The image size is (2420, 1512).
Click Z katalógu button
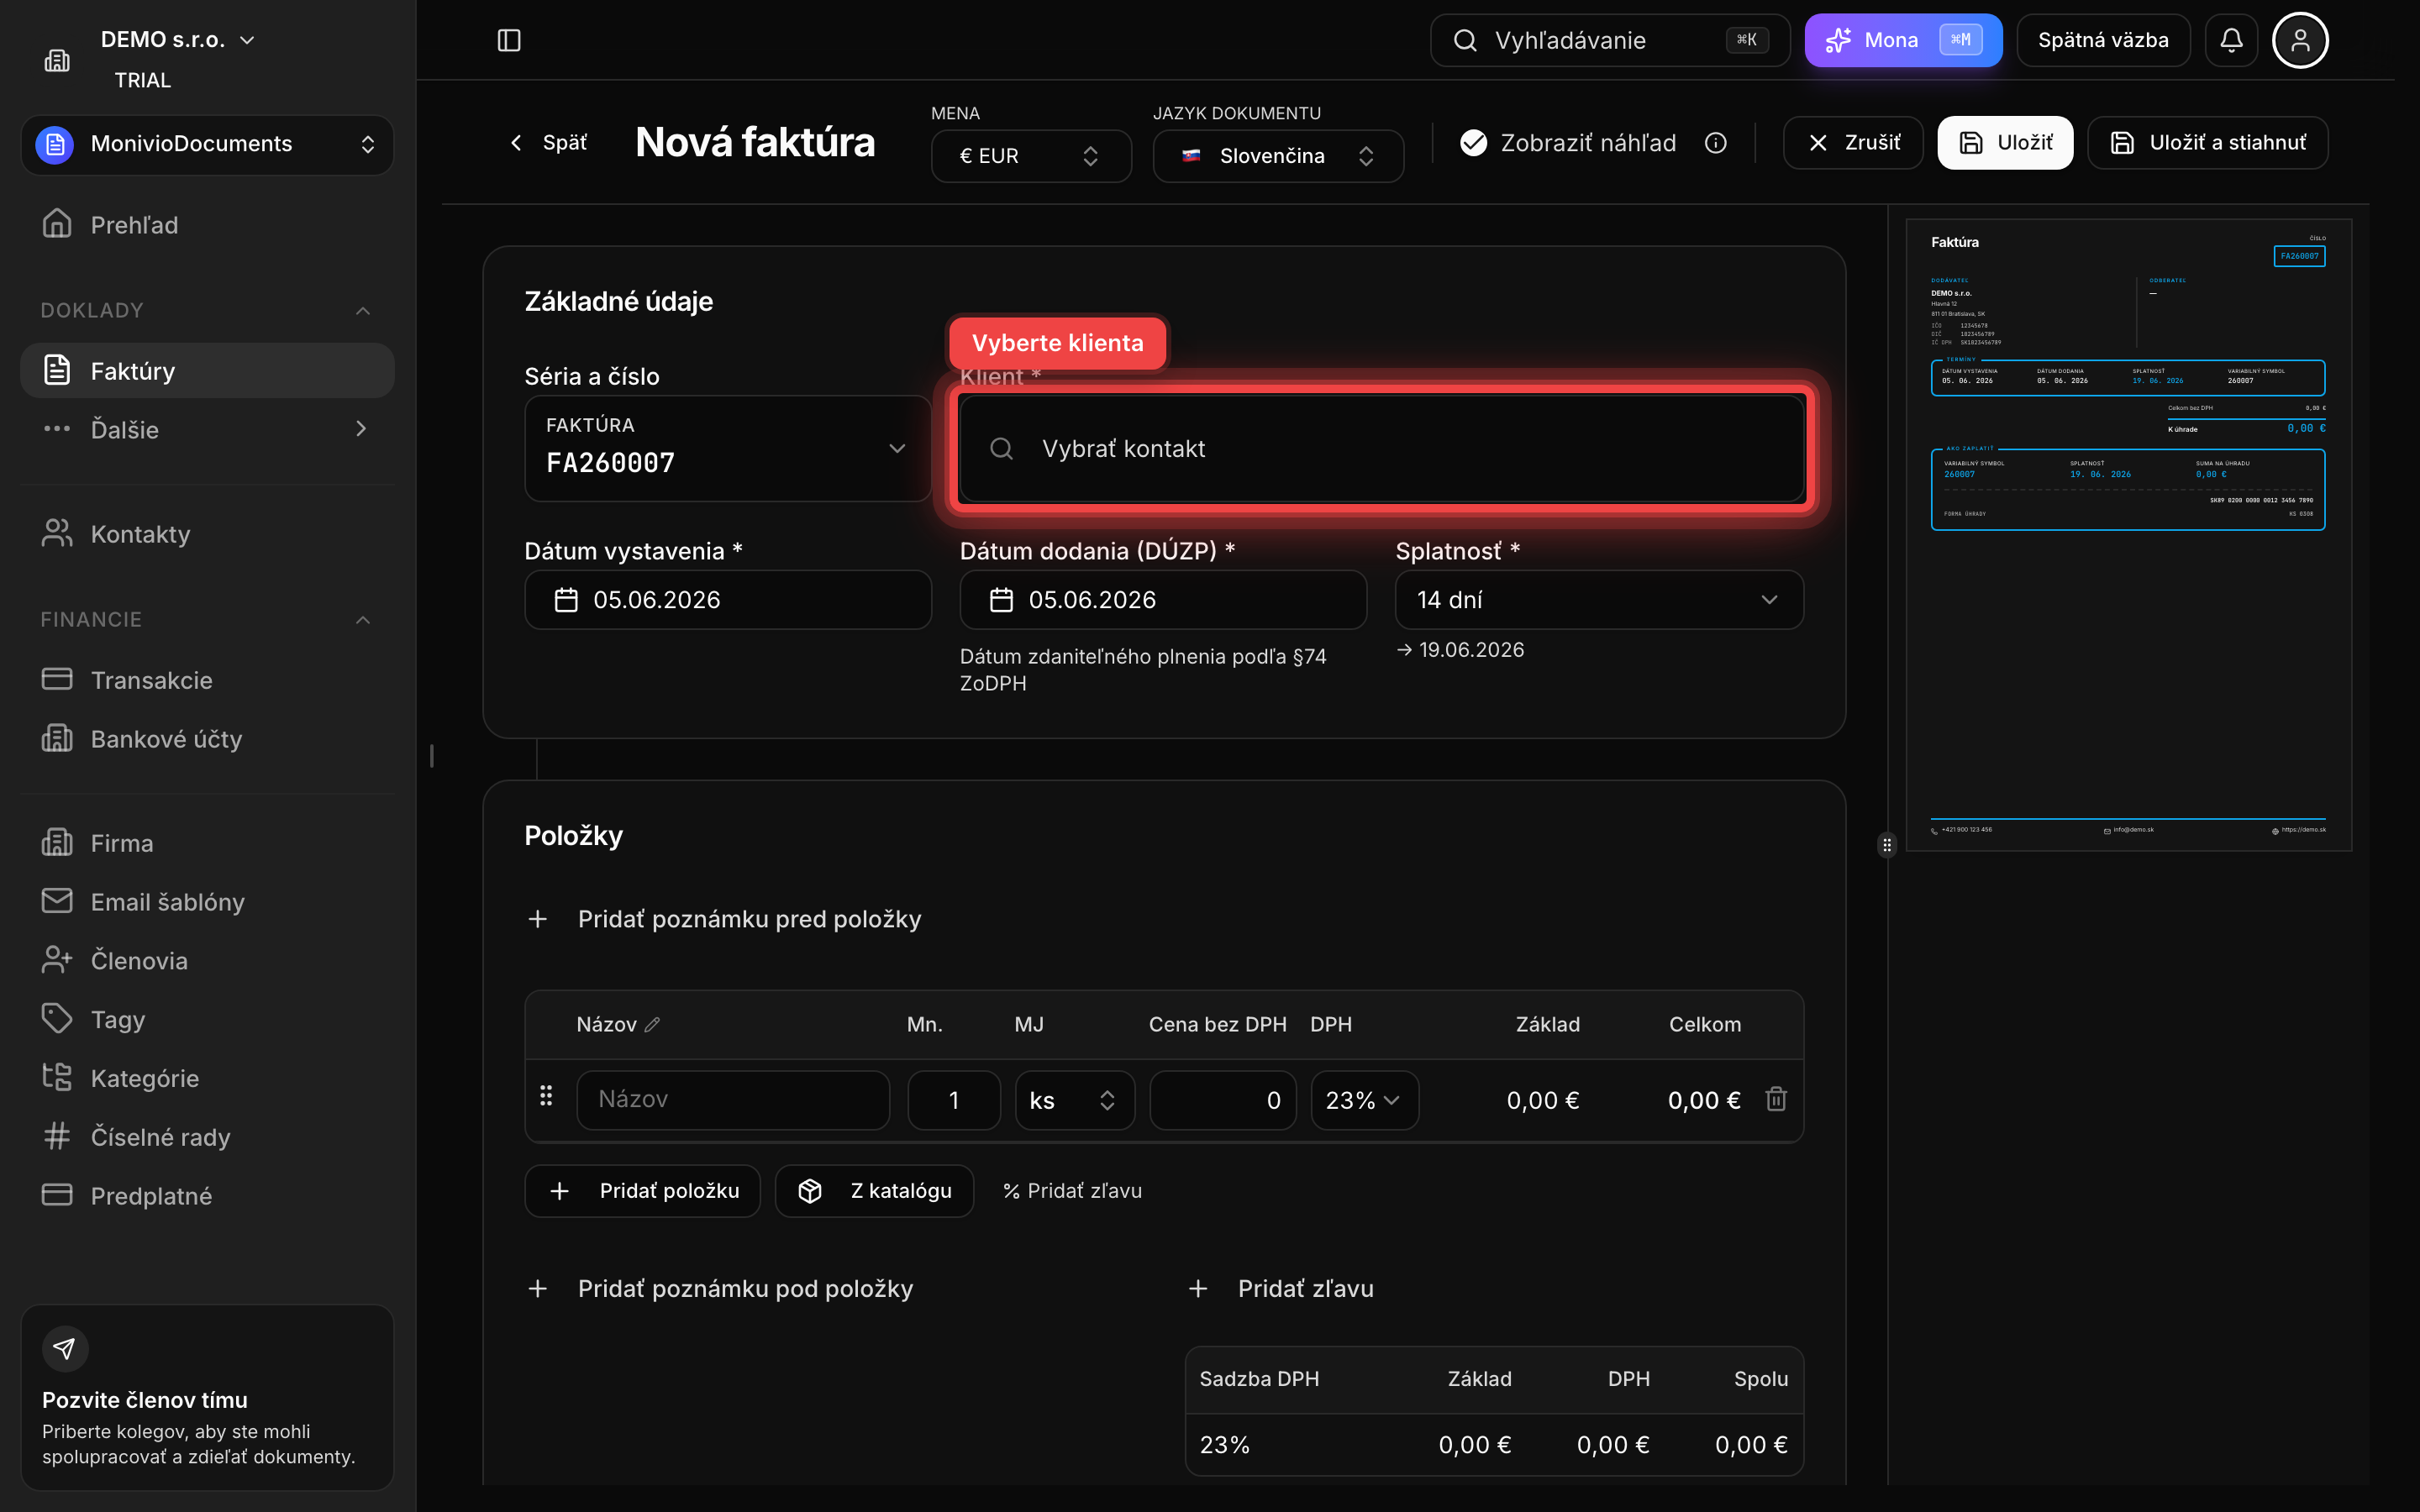click(x=874, y=1191)
